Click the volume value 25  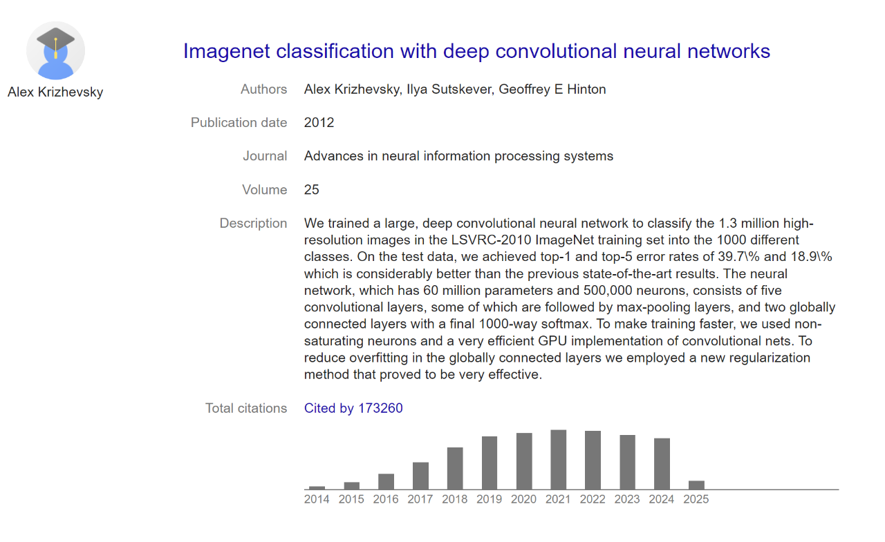coord(312,189)
